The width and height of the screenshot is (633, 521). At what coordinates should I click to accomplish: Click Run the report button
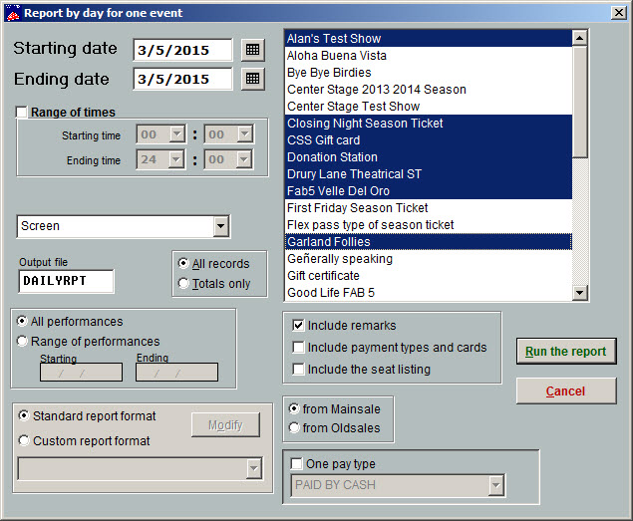coord(566,351)
